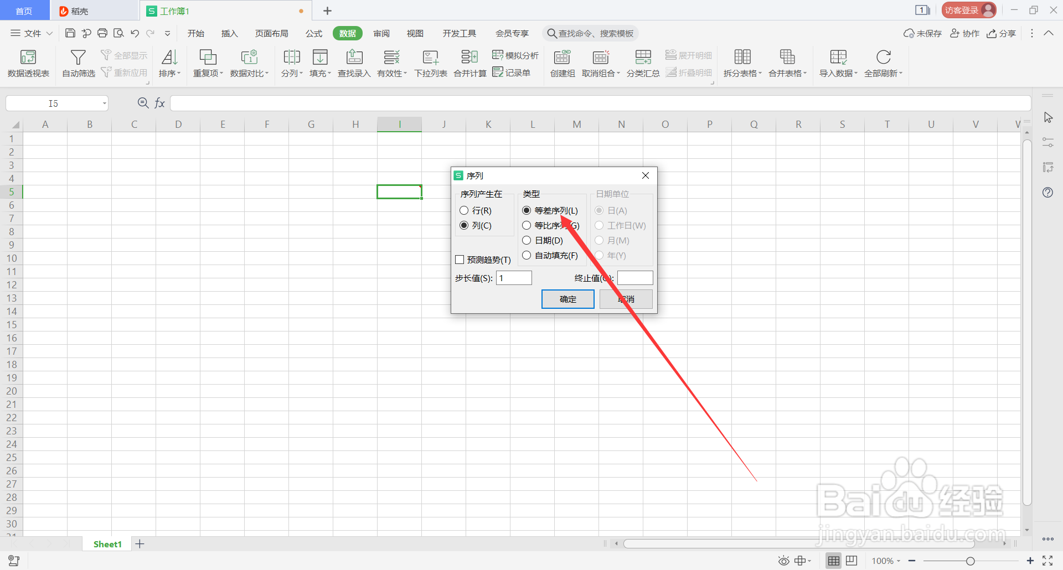Click 全部刷新 refresh all icon
1063x570 pixels.
pos(884,57)
